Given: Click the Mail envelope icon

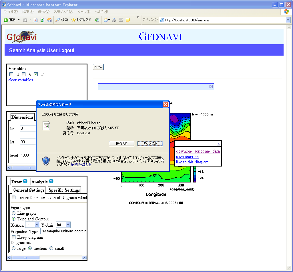Looking at the screenshot, I should (x=106, y=20).
